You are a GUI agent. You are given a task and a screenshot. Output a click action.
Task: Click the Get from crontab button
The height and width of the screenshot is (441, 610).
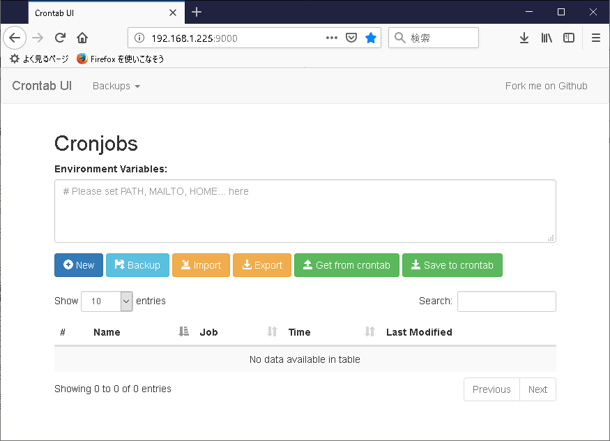click(x=346, y=265)
